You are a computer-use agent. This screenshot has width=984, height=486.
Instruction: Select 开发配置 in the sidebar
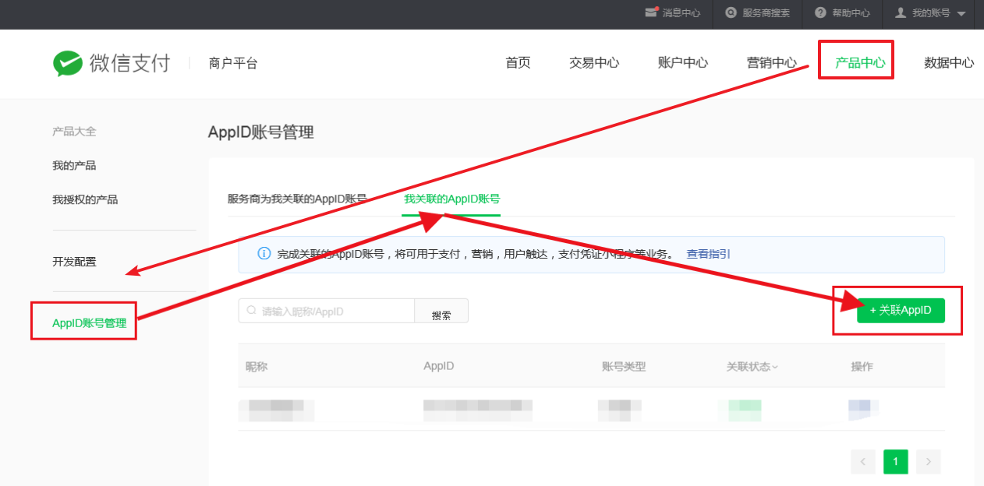coord(74,262)
